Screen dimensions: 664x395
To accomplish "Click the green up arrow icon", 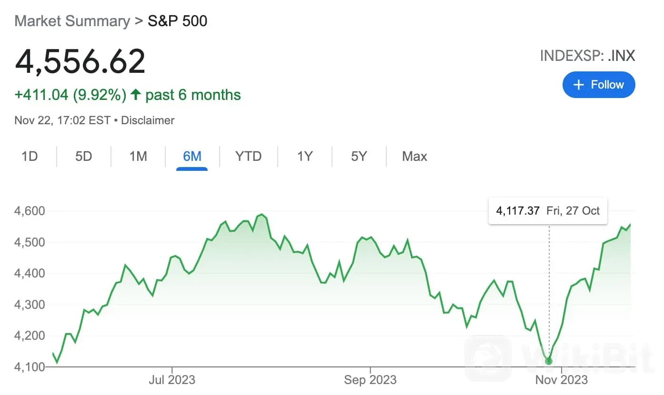I will tap(136, 95).
